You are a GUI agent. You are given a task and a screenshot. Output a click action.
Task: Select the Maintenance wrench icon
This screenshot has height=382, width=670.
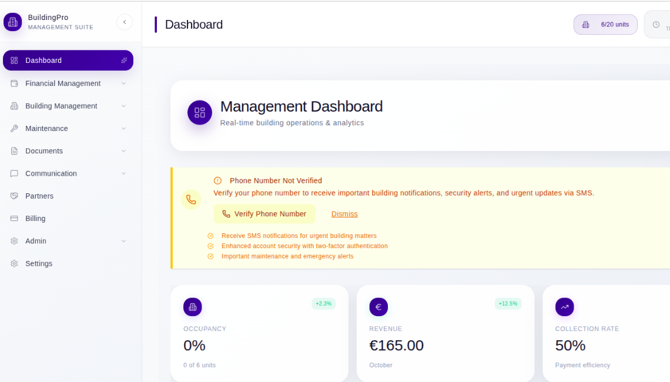coord(14,128)
